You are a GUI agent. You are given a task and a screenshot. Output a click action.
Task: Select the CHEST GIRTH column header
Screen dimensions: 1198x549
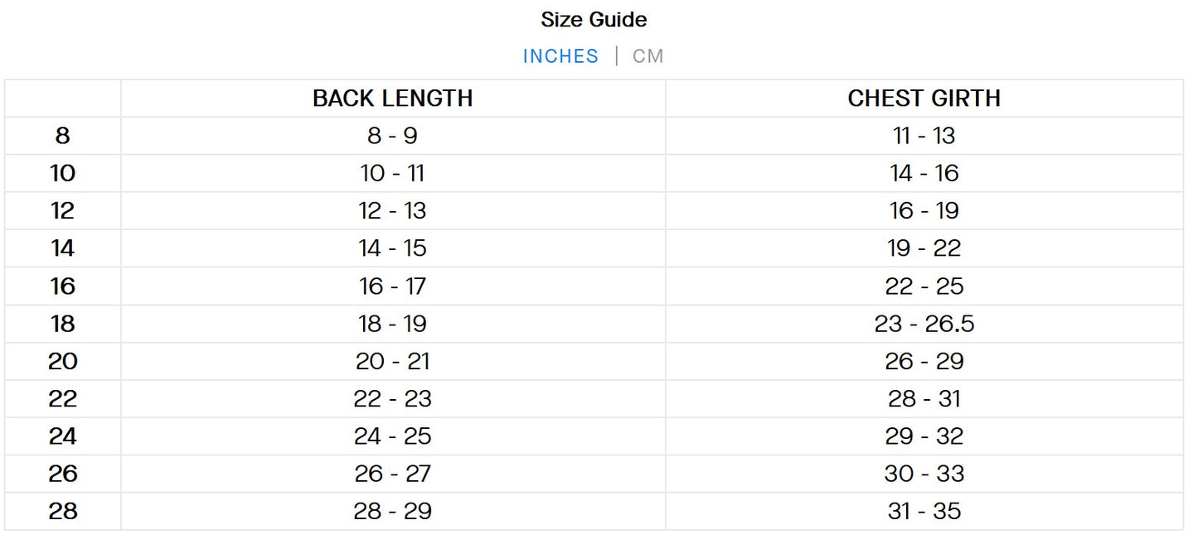click(924, 98)
